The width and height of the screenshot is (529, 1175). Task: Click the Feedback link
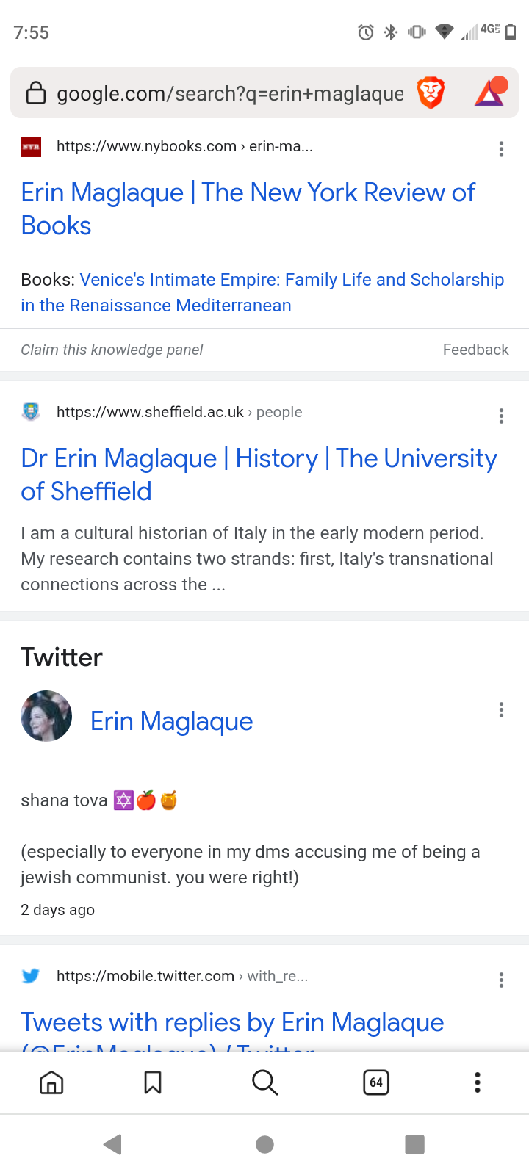pyautogui.click(x=475, y=350)
